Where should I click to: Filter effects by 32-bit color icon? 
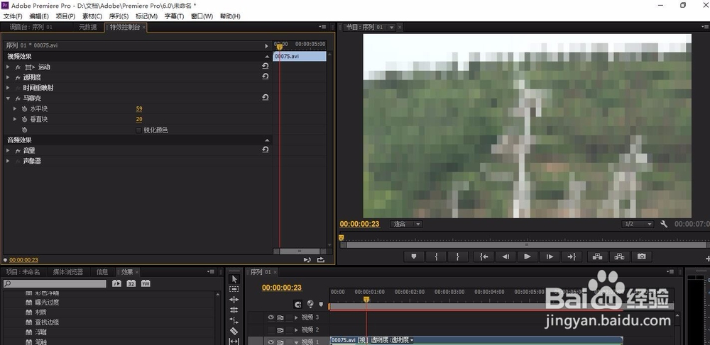pos(131,283)
